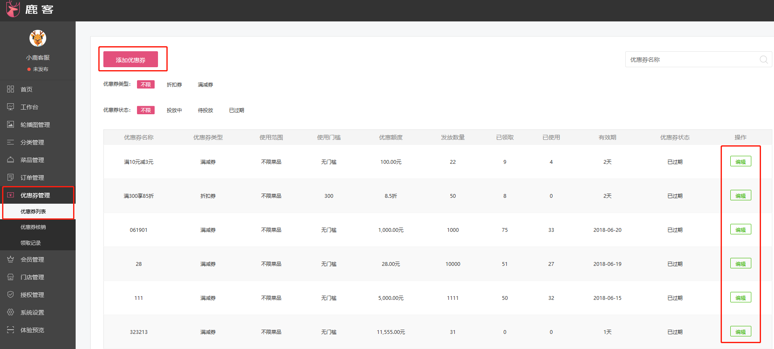The height and width of the screenshot is (349, 774).
Task: Filter coupon type by 折扣券
Action: tap(174, 84)
